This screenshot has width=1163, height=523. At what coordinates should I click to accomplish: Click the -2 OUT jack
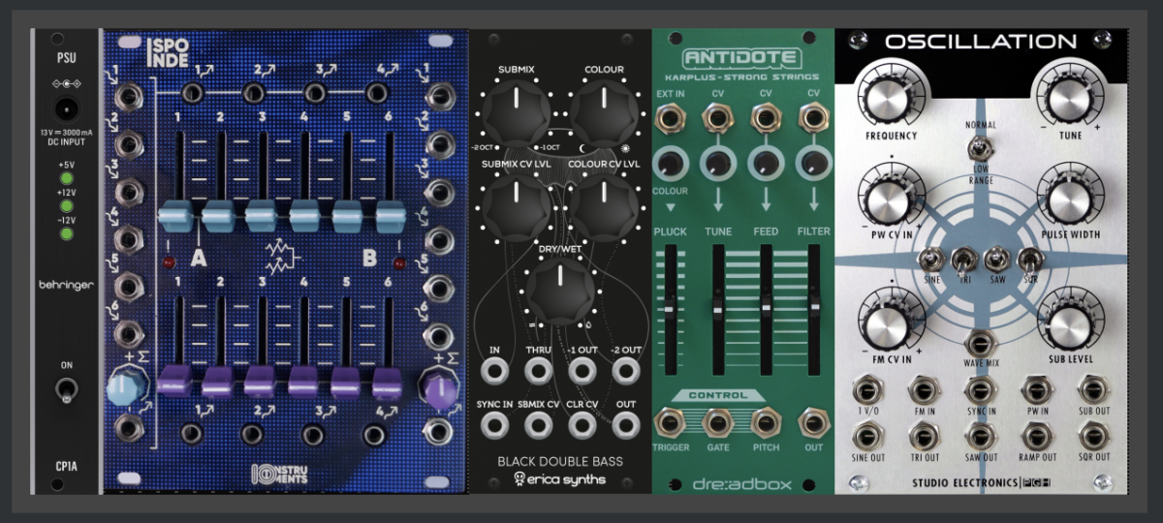625,370
